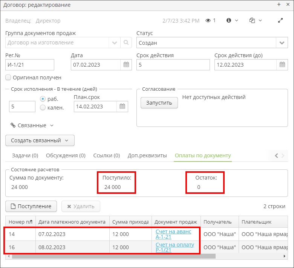This screenshot has width=294, height=268.
Task: Click the Дата field 07.02.2023
Action: (96, 65)
